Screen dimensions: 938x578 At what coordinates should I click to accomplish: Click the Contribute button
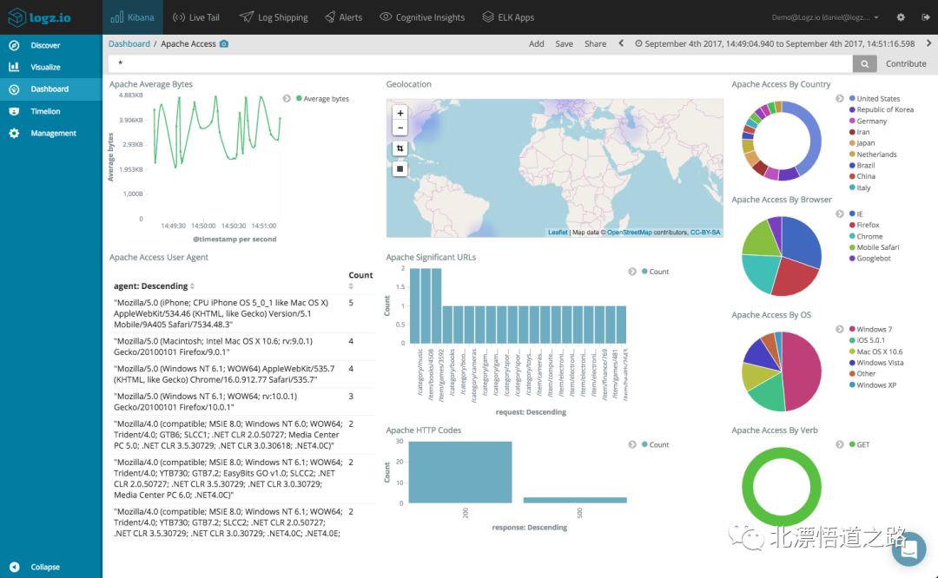(x=906, y=63)
